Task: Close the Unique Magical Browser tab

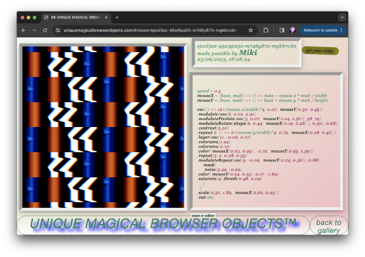Action: (x=106, y=17)
